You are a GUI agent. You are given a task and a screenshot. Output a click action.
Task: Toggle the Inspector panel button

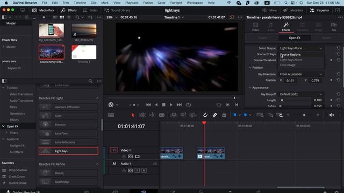[x=320, y=10]
